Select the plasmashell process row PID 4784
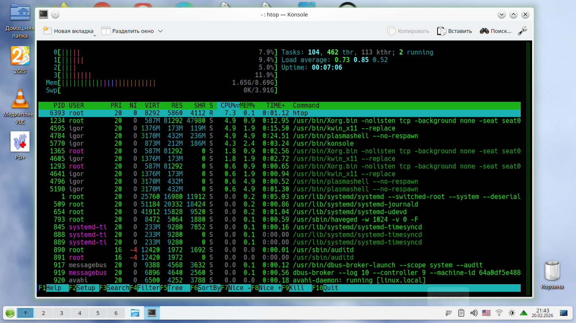Image resolution: width=576 pixels, height=323 pixels. click(x=279, y=136)
